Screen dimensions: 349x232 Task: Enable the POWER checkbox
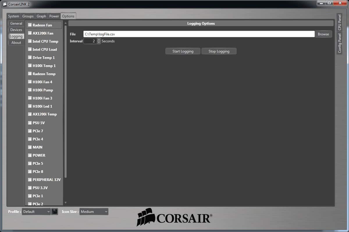[x=30, y=155]
